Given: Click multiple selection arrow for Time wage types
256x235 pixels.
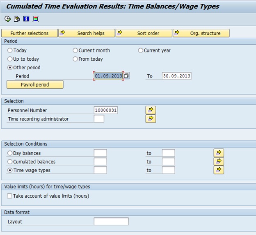Looking at the screenshot, I should (219, 170).
